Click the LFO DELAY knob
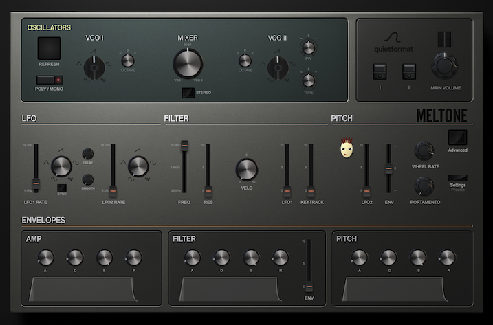The height and width of the screenshot is (325, 493). (x=88, y=154)
